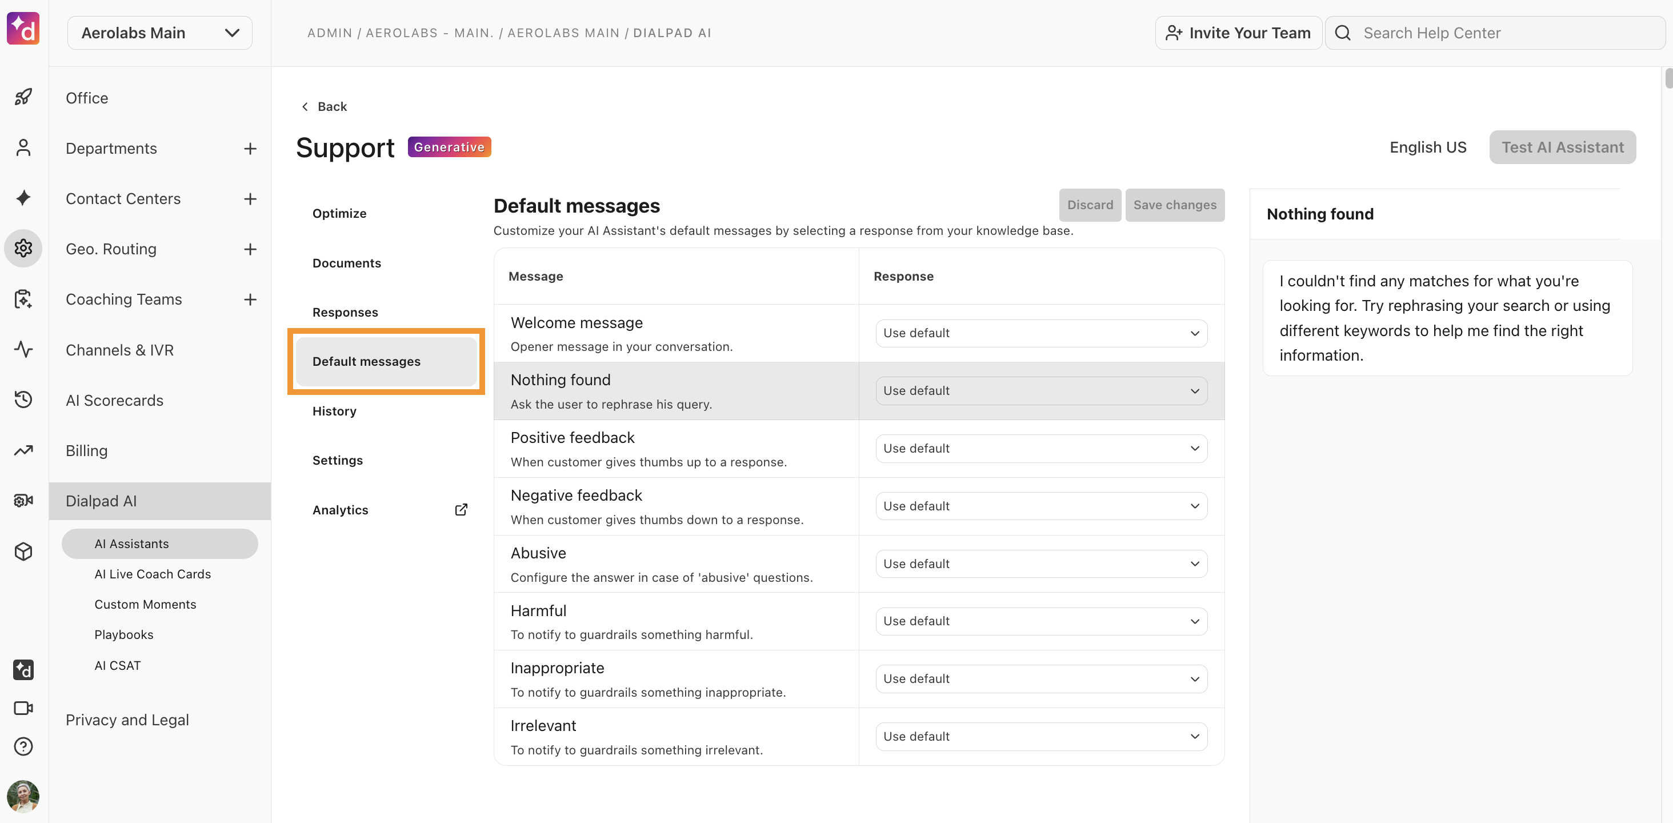Click the cube box sidebar icon
Image resolution: width=1673 pixels, height=823 pixels.
click(23, 552)
